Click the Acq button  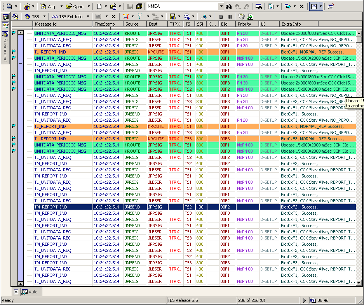click(x=48, y=6)
